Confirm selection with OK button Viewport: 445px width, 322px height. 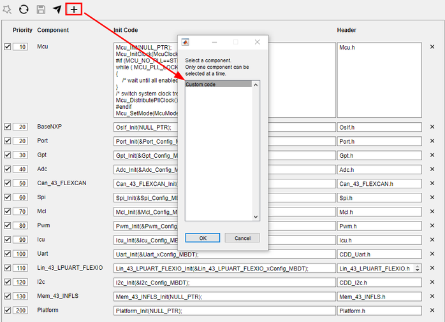[x=203, y=238]
